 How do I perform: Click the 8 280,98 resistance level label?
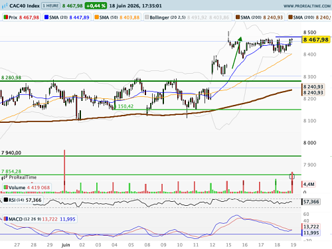(x=11, y=78)
